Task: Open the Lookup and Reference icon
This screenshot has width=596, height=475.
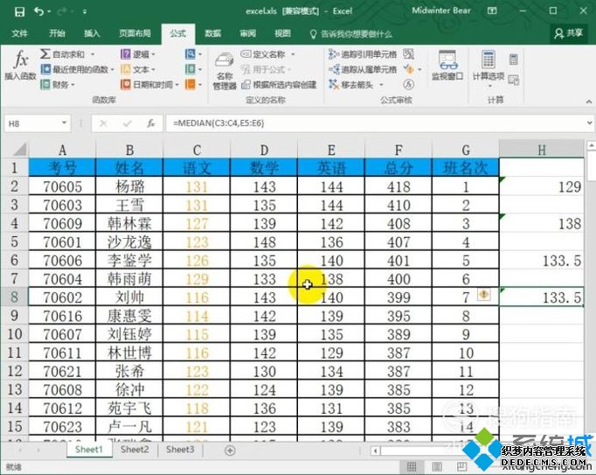Action: pos(190,54)
